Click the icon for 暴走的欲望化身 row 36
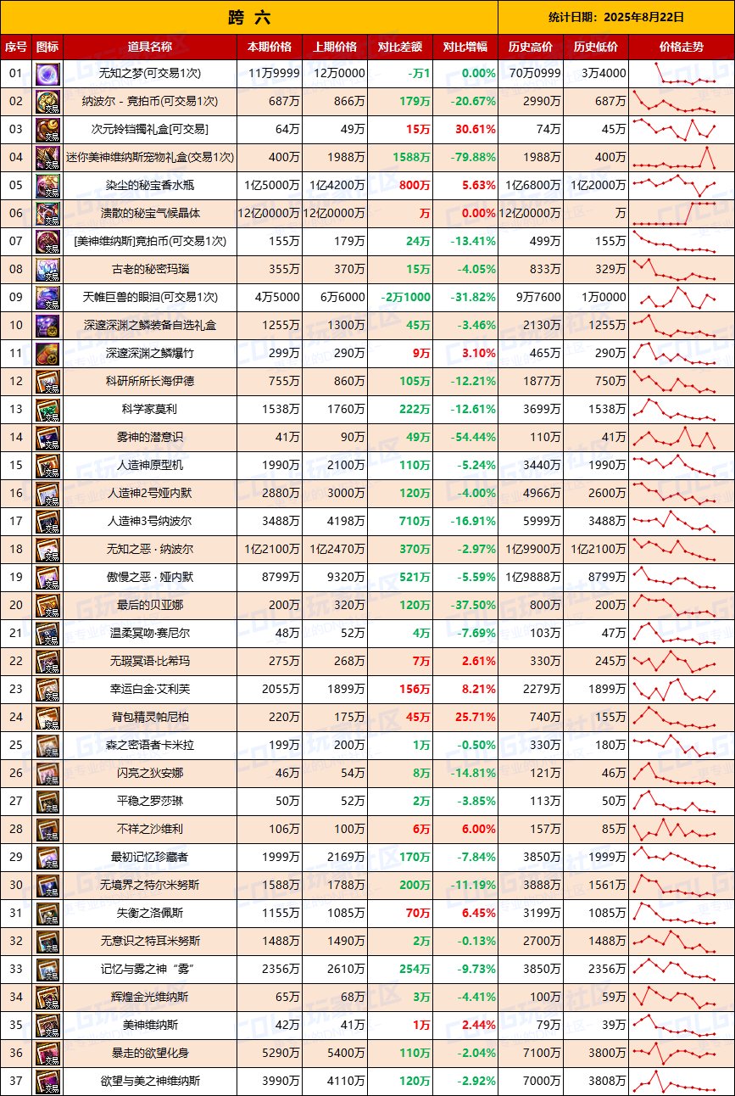This screenshot has width=735, height=1096. 47,1054
